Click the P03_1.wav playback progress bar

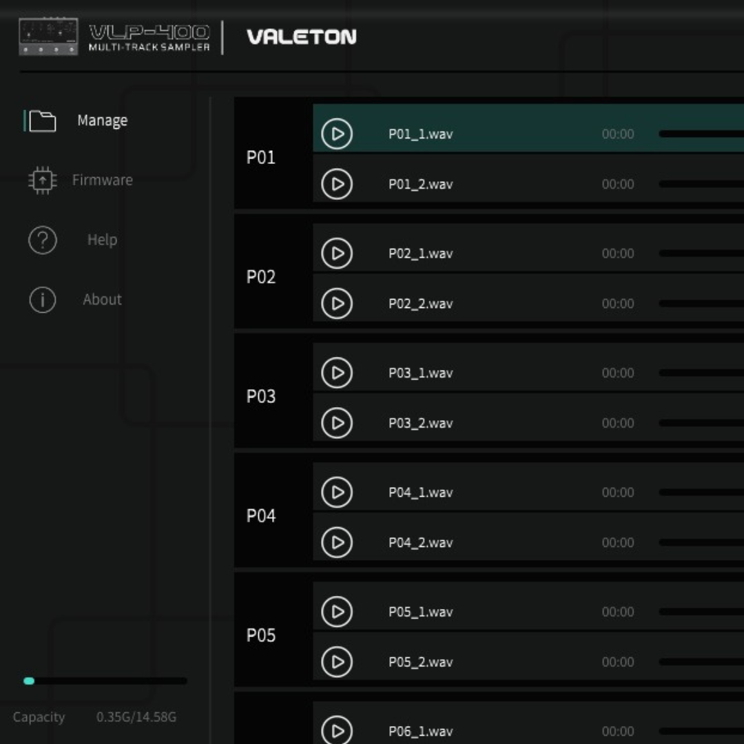pyautogui.click(x=700, y=373)
